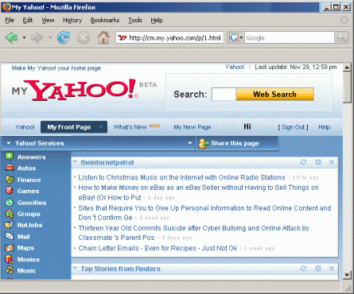Click the Sign Out link
Viewport: 354px width, 294px height.
point(293,127)
